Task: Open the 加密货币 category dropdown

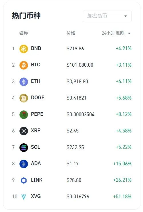Action: click(x=107, y=16)
